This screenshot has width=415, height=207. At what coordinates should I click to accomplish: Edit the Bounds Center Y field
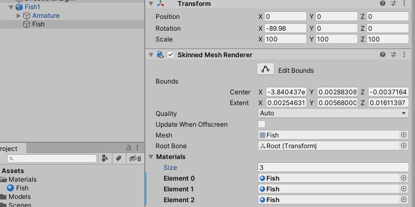337,92
